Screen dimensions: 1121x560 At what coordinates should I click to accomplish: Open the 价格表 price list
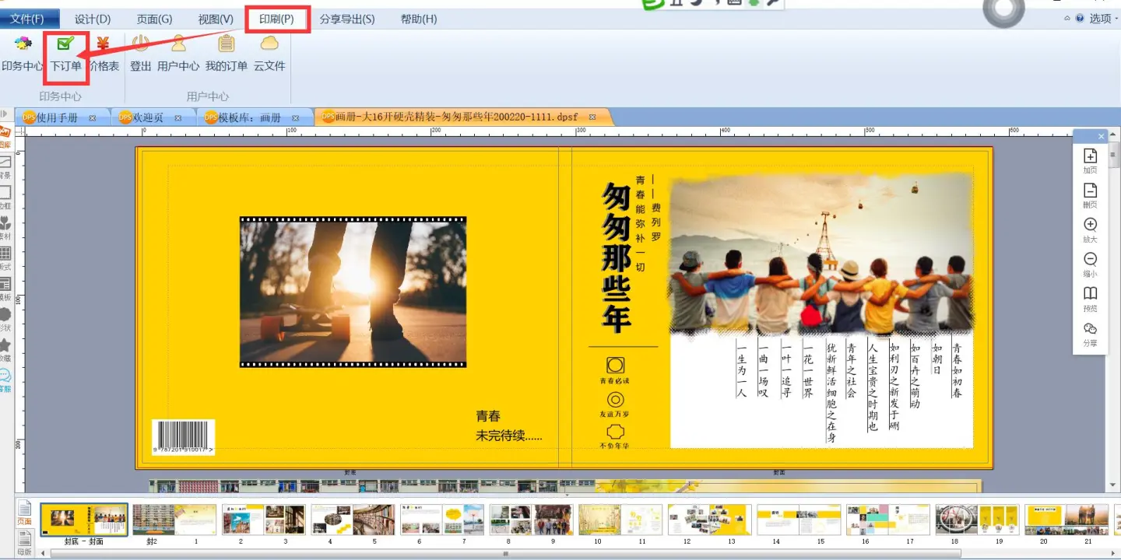104,54
